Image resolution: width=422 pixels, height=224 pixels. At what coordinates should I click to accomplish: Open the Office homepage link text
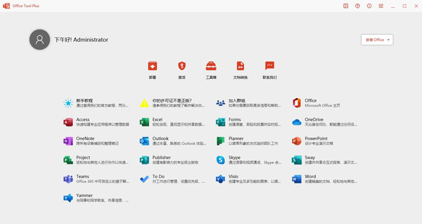[x=310, y=101]
